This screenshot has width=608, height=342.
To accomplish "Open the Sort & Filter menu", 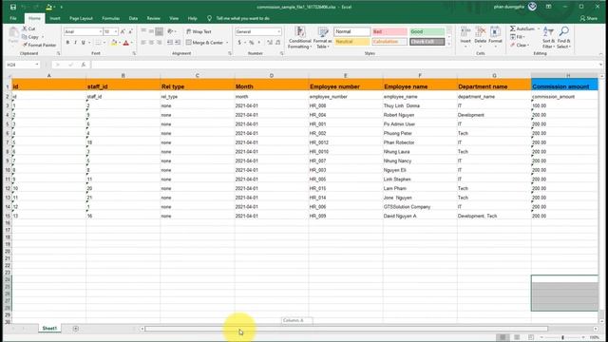I will click(x=548, y=37).
